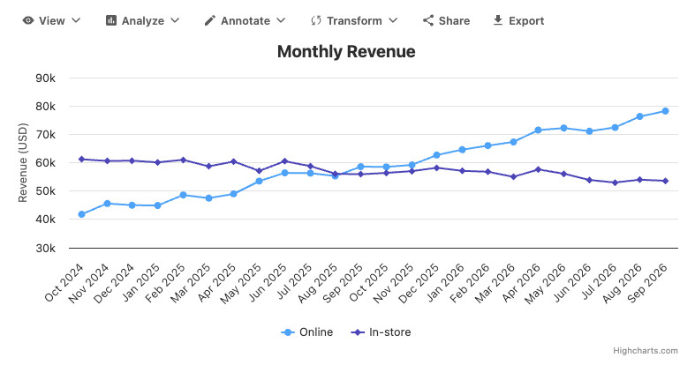Click the rotate icon beside Transform
Screen dimensions: 695x365
(315, 20)
